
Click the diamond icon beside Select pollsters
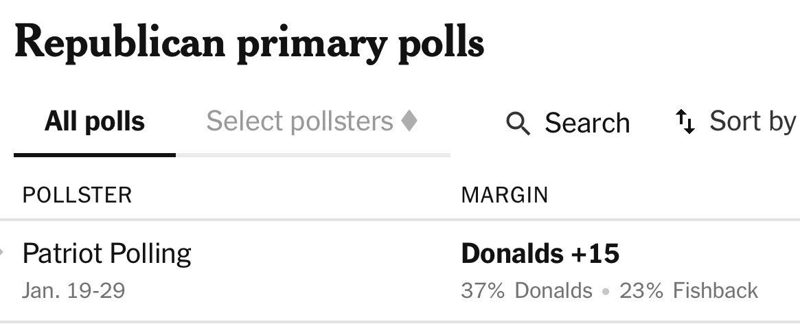tap(409, 121)
